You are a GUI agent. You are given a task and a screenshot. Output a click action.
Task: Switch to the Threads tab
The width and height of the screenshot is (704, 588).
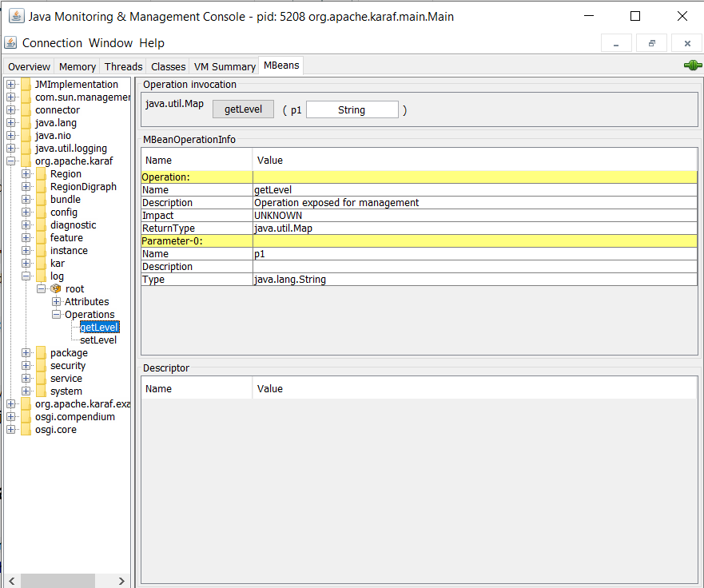(123, 66)
